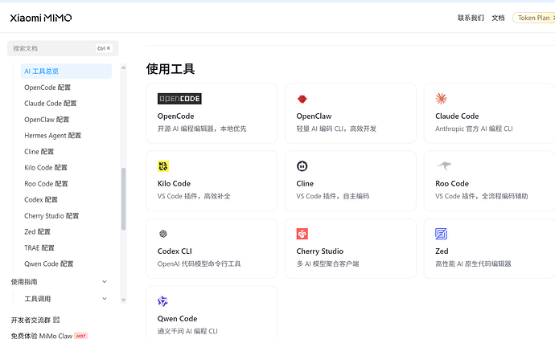Click the sidebar scrollbar down arrow
Screen dimensions: 555x339
click(x=124, y=300)
